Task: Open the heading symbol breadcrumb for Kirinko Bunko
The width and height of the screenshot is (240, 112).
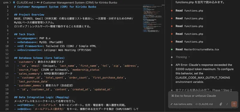Action: [x=79, y=2]
